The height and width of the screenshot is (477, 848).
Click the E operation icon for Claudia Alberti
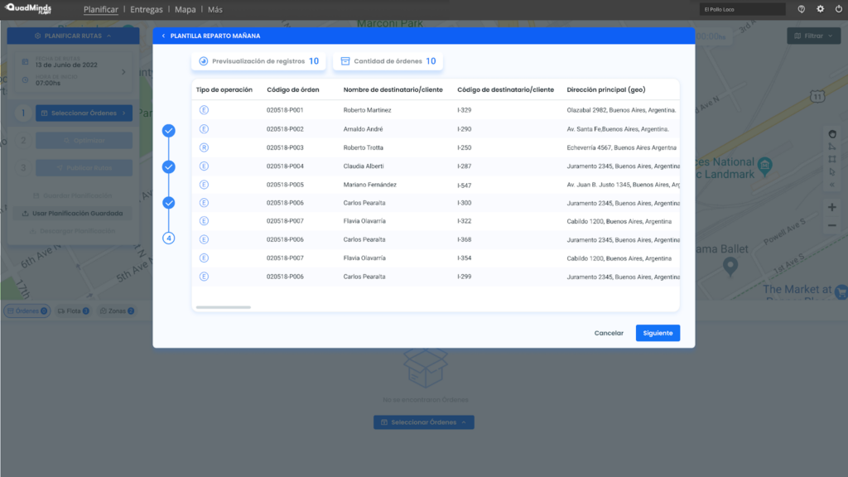coord(204,166)
